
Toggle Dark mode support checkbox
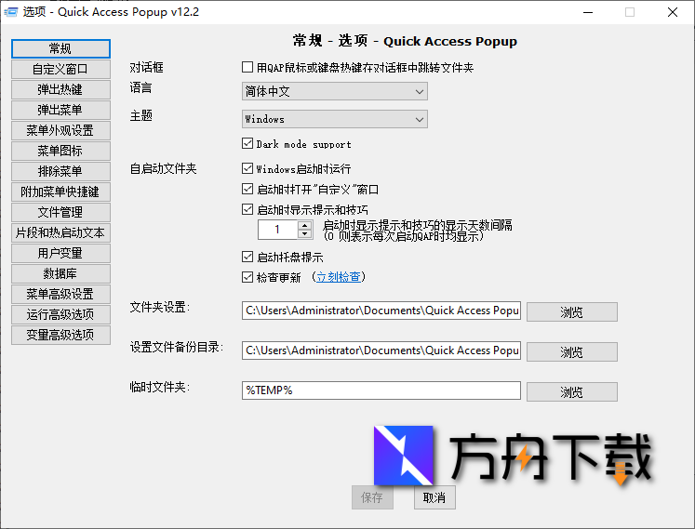coord(247,143)
